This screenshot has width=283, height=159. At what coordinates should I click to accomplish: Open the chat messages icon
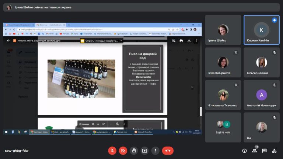tap(264, 151)
